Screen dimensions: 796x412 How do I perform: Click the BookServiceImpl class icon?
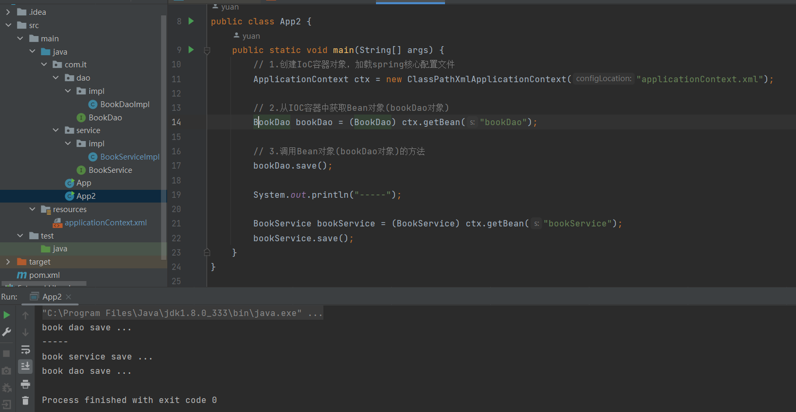click(x=93, y=157)
